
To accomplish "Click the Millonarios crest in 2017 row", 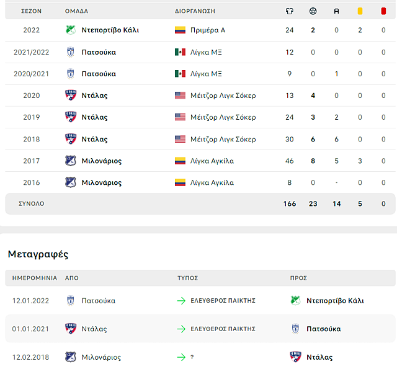I will click(70, 161).
